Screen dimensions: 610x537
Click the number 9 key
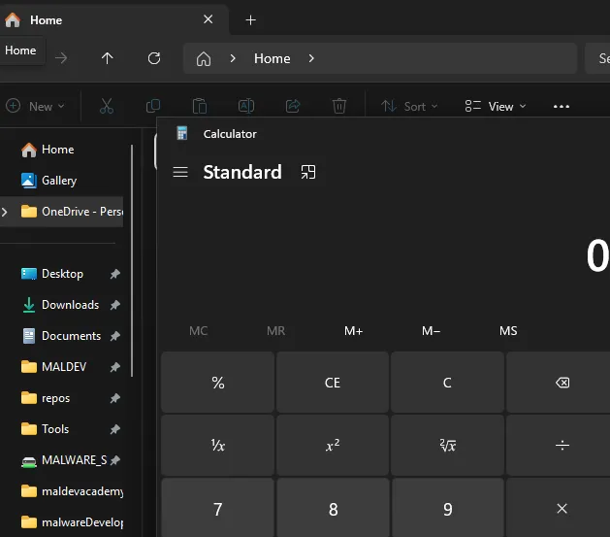click(x=447, y=508)
